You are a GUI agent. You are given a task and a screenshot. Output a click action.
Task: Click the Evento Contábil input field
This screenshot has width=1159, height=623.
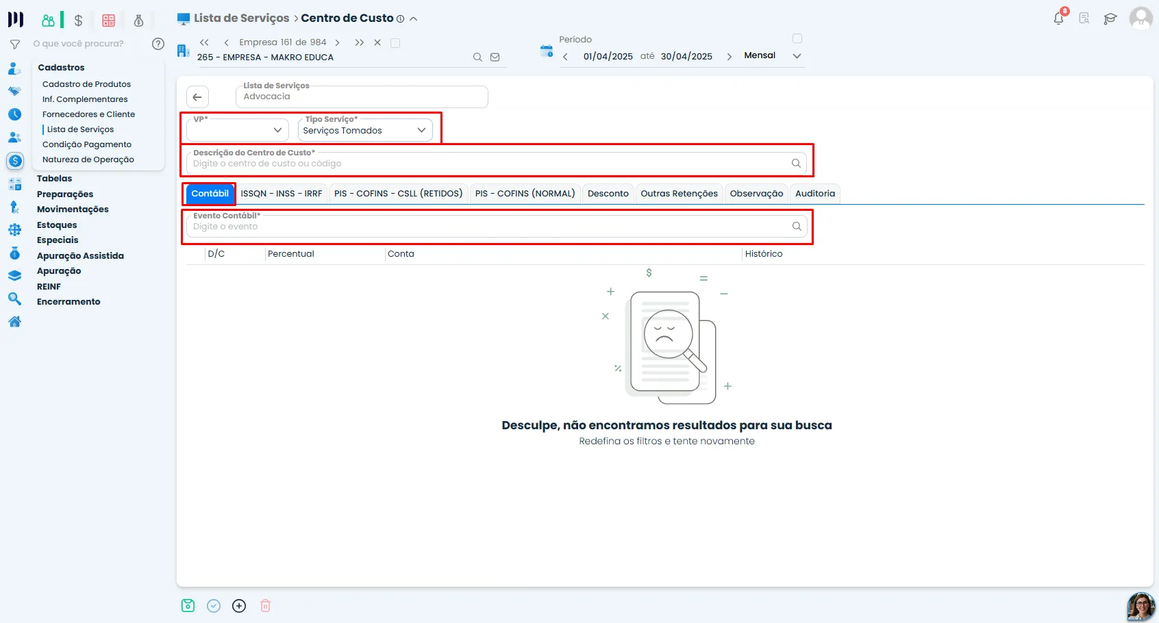497,227
